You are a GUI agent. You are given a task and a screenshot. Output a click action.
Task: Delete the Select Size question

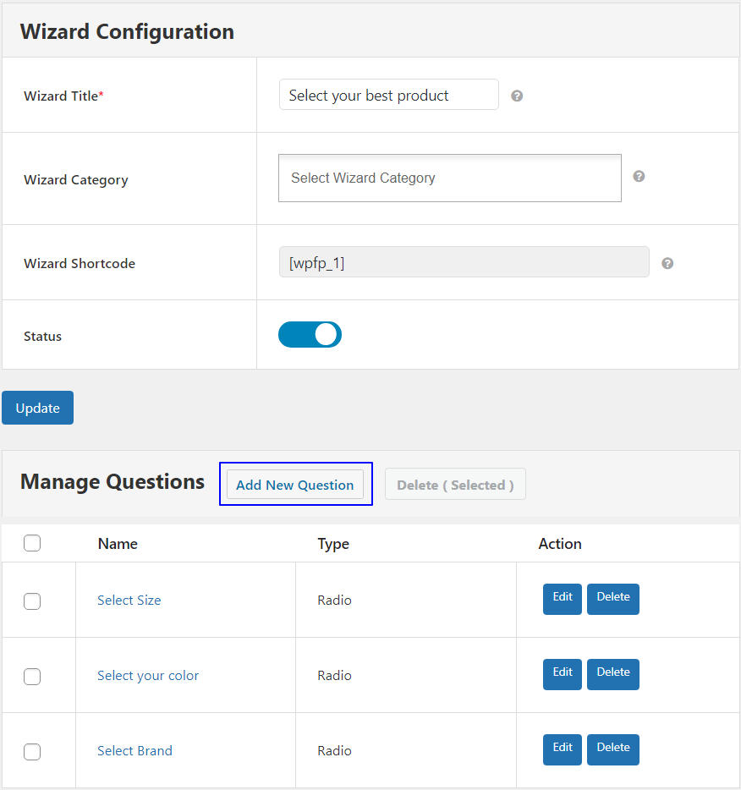point(613,599)
